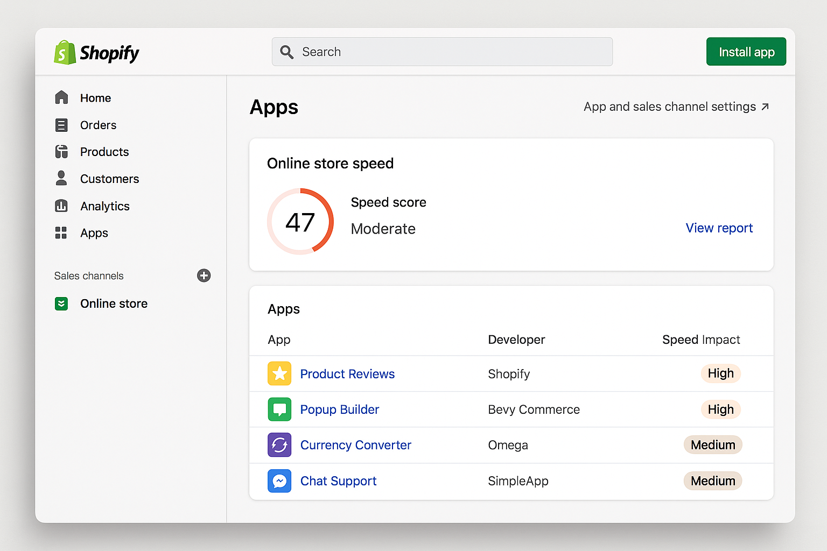The image size is (827, 551).
Task: Open App and sales channel settings
Action: tap(676, 107)
